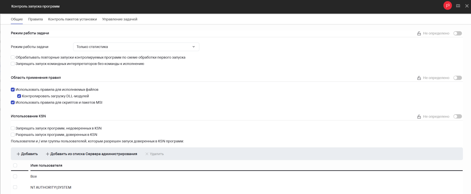This screenshot has width=471, height=194.
Task: Uncheck Использовать правила для скриптов и пакетов MSI
Action: click(13, 102)
